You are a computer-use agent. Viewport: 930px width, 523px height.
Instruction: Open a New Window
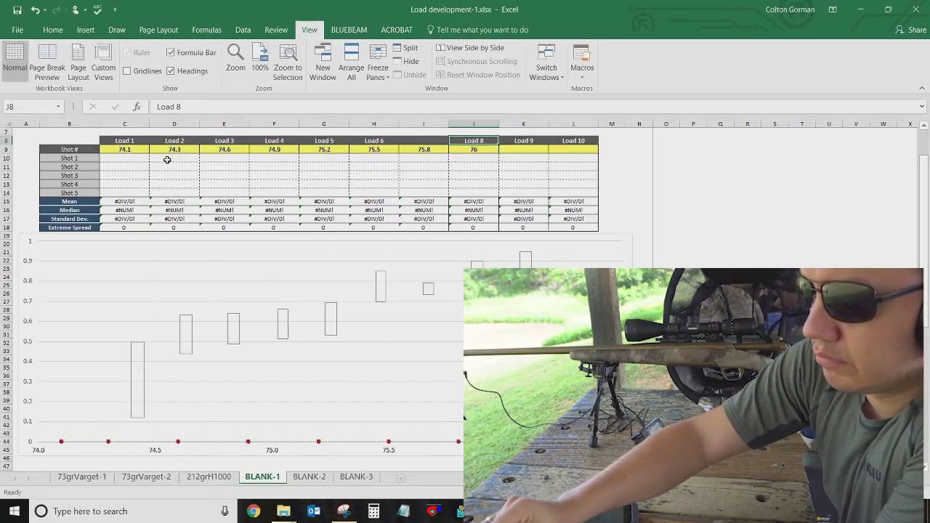pyautogui.click(x=323, y=62)
